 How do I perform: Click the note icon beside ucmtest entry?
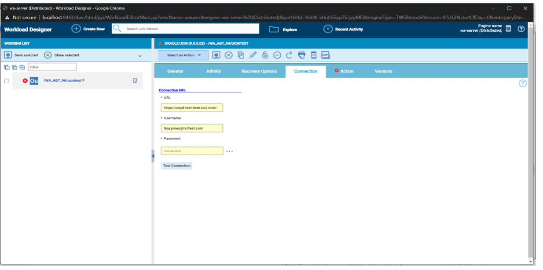(x=135, y=81)
